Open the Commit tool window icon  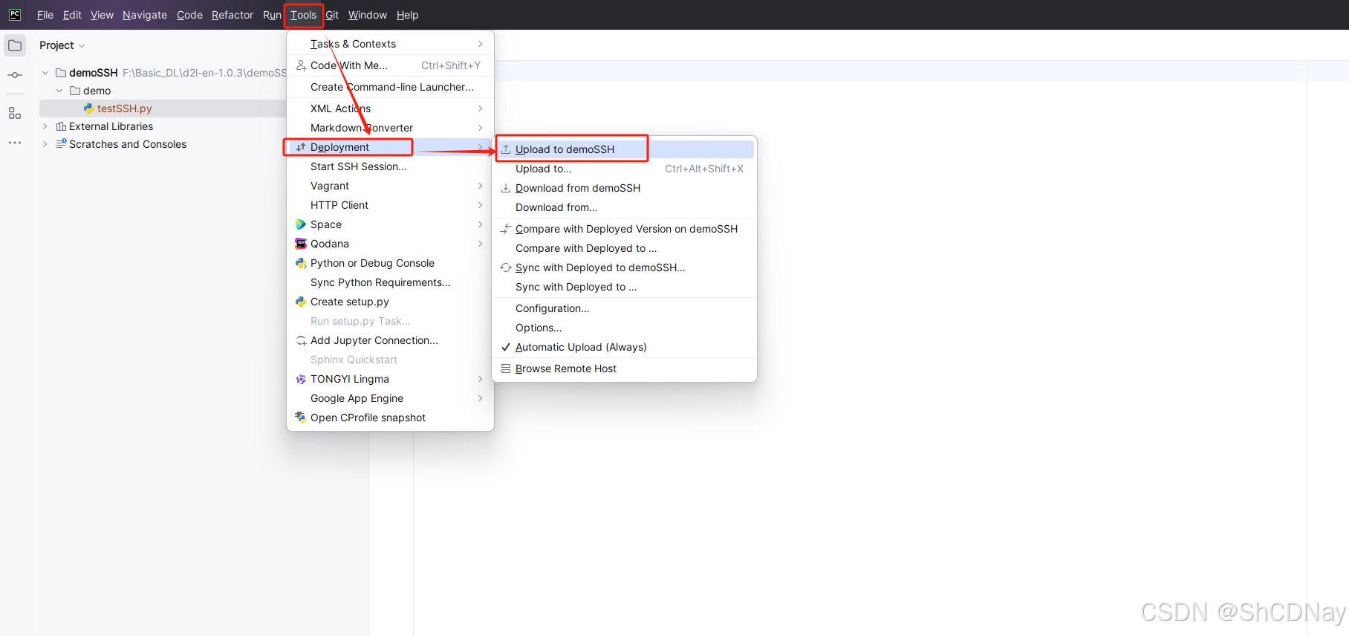pos(15,75)
